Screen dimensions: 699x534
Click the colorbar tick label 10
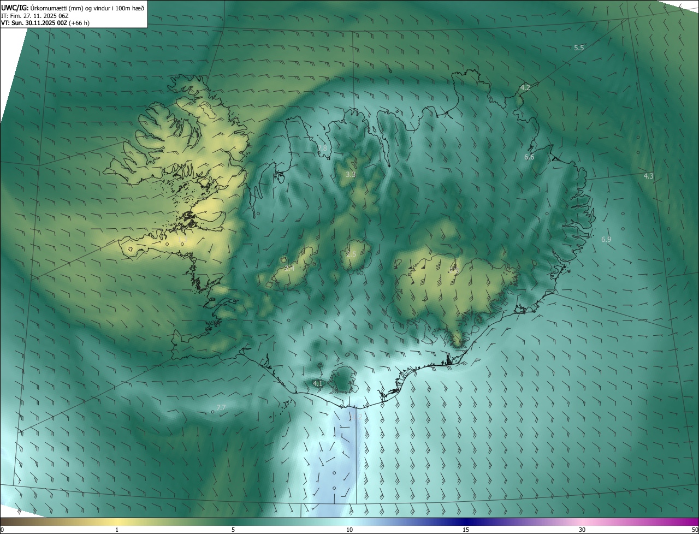(x=349, y=530)
